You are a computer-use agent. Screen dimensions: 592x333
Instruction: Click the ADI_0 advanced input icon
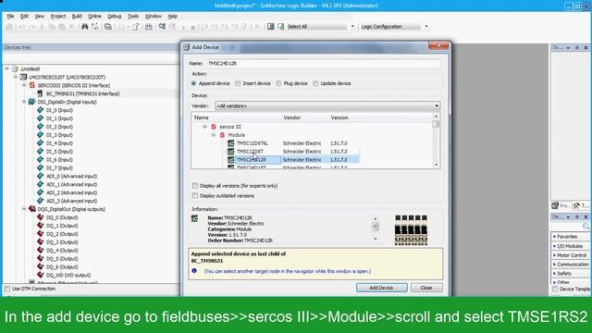pyautogui.click(x=41, y=177)
